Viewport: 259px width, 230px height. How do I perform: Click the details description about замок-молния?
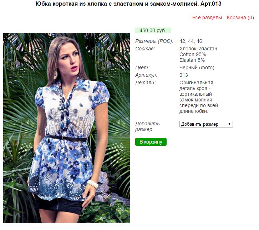pos(199,97)
